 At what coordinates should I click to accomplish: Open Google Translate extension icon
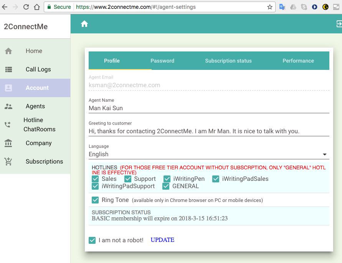pos(282,7)
